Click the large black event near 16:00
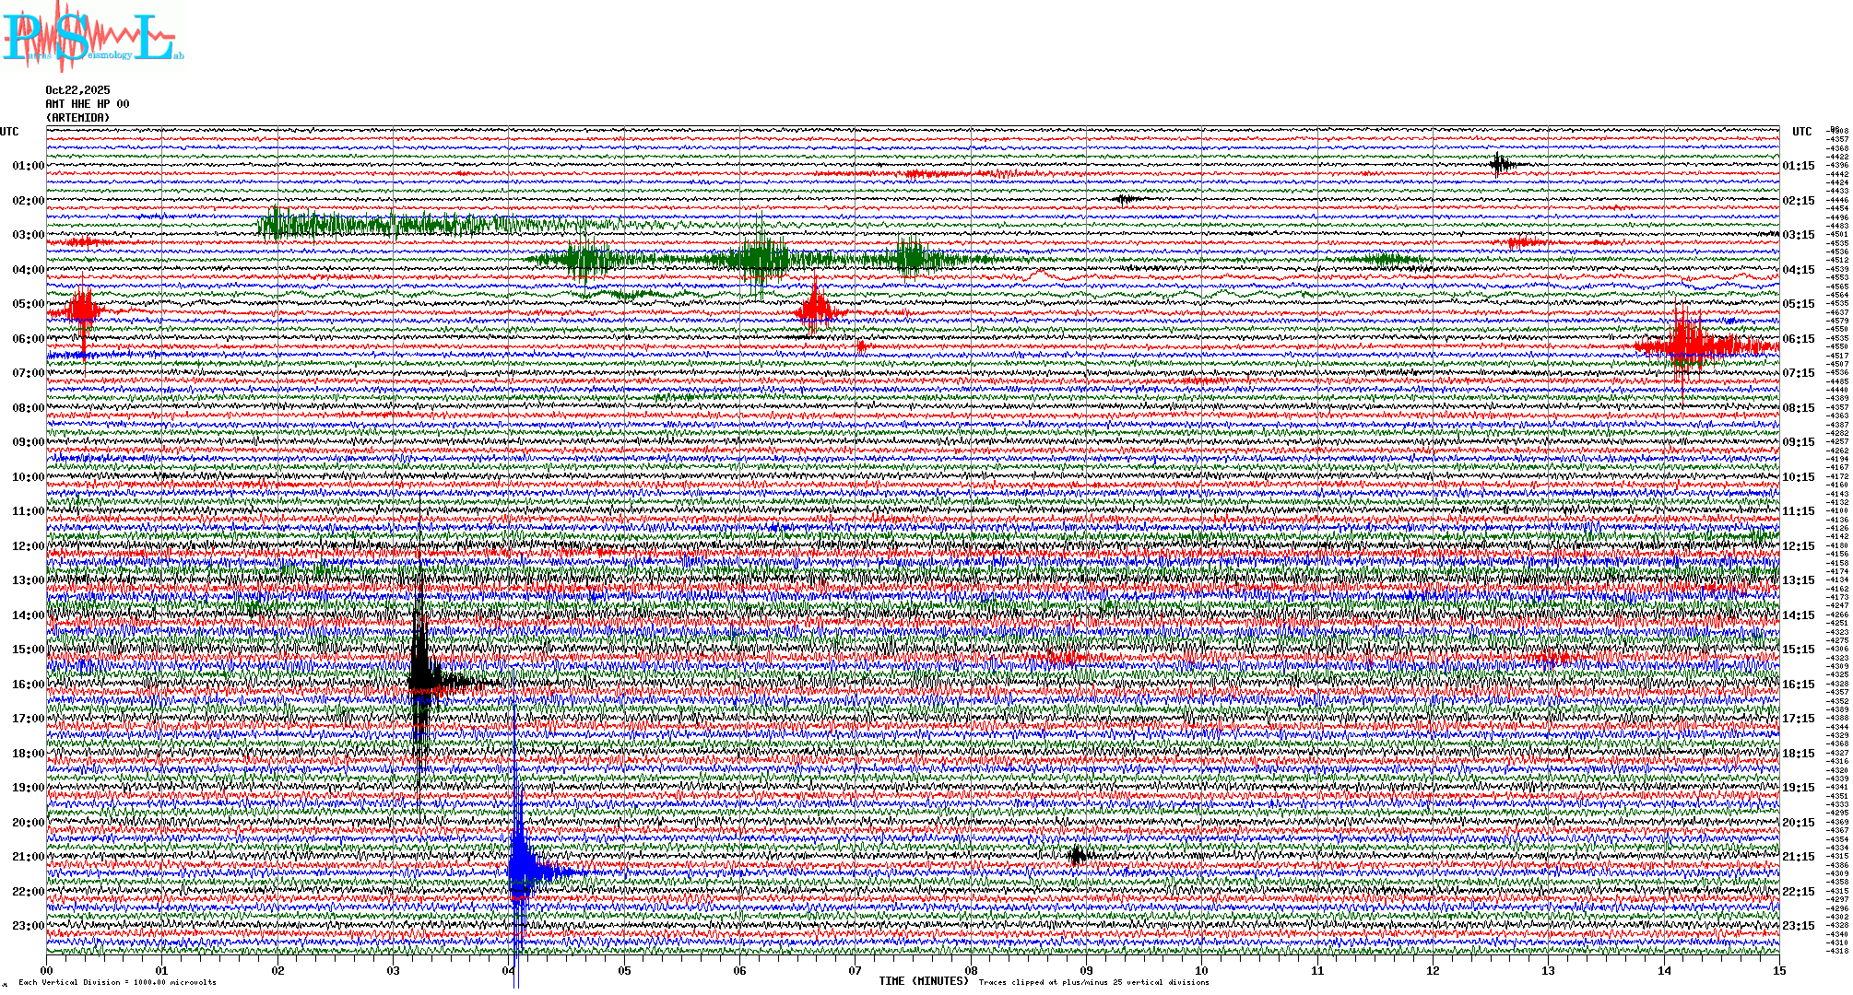The image size is (1853, 995). [420, 682]
